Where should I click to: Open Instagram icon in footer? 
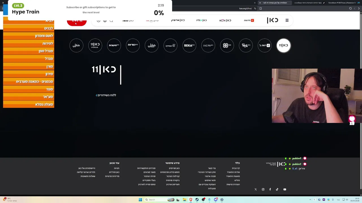263,189
